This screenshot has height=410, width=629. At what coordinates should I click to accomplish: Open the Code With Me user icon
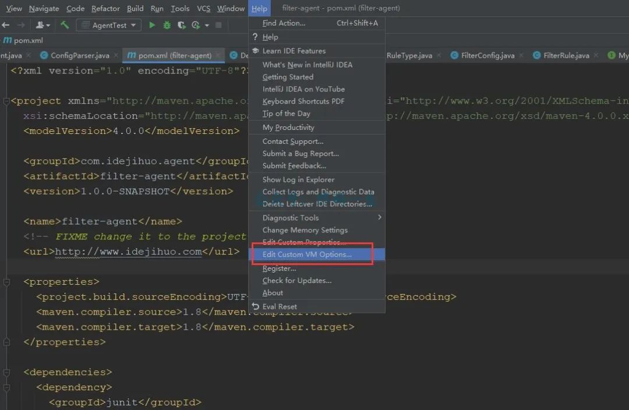(x=43, y=25)
